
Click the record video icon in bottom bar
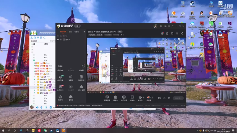tap(159, 98)
